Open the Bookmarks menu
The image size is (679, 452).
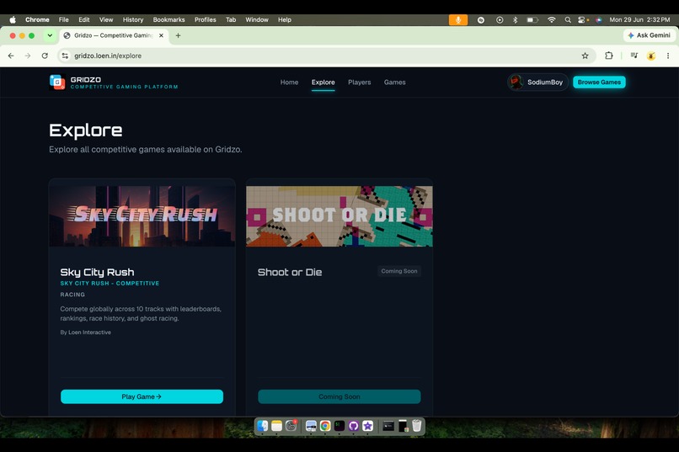click(x=168, y=20)
